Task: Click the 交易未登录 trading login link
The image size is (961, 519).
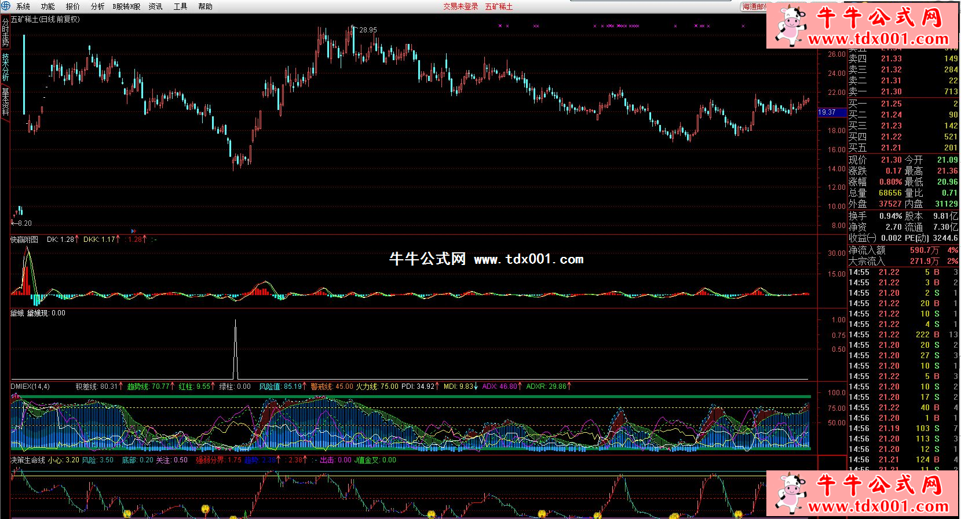Action: pos(461,6)
